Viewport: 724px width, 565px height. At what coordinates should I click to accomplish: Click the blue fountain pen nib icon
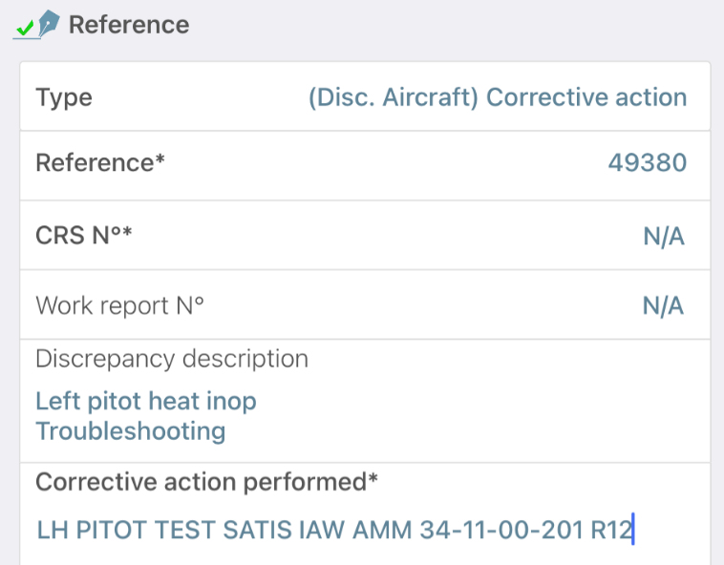(49, 23)
